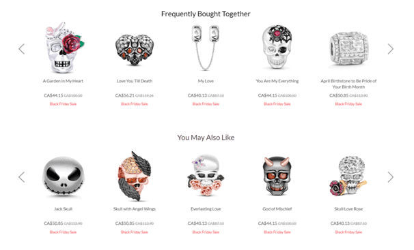Open God of Mischief horned skull image
414x250 pixels.
tap(277, 176)
